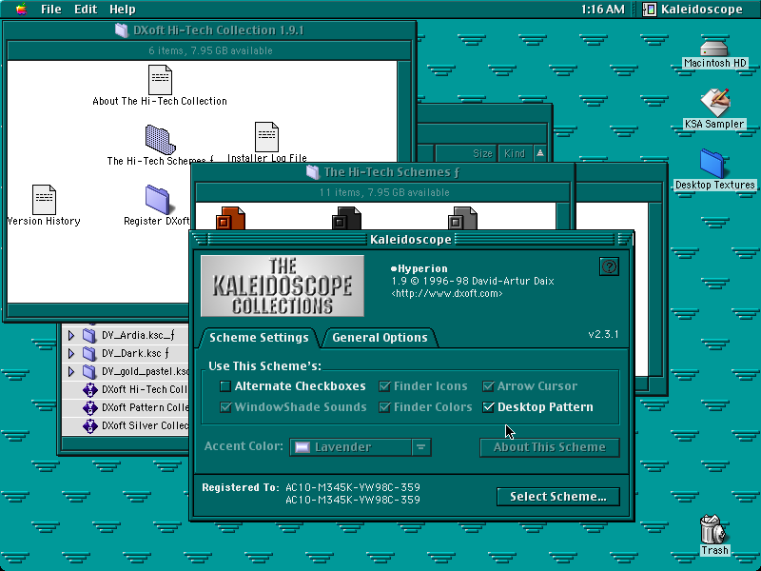Screen dimensions: 761x571
Task: Select About The Hi-Tech Collection document
Action: 160,80
